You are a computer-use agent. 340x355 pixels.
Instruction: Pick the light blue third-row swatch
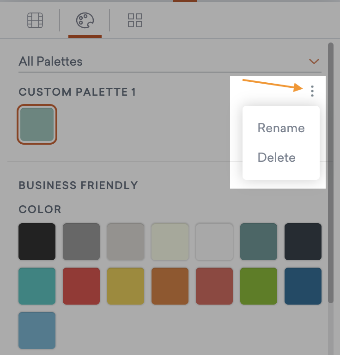(37, 331)
